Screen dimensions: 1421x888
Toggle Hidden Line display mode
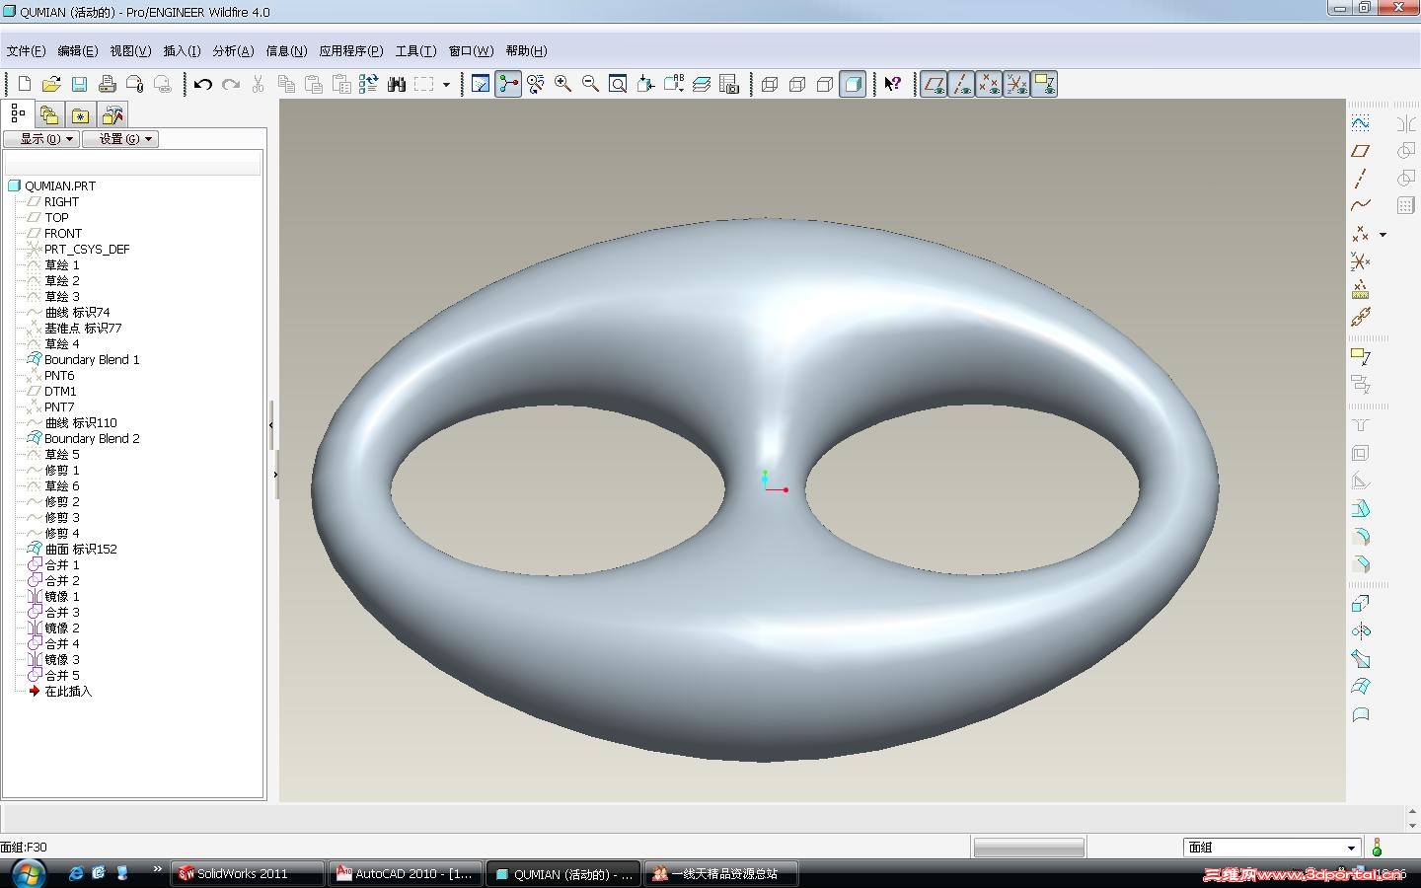(x=798, y=84)
